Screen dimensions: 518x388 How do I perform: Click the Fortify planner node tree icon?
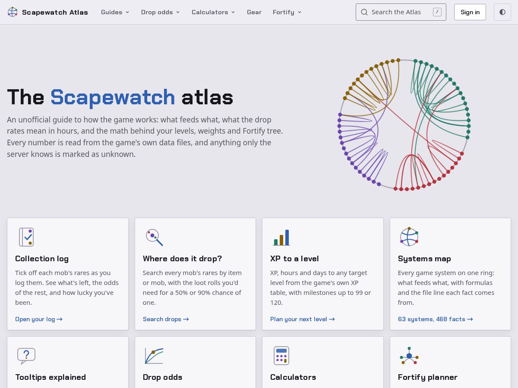tap(409, 356)
